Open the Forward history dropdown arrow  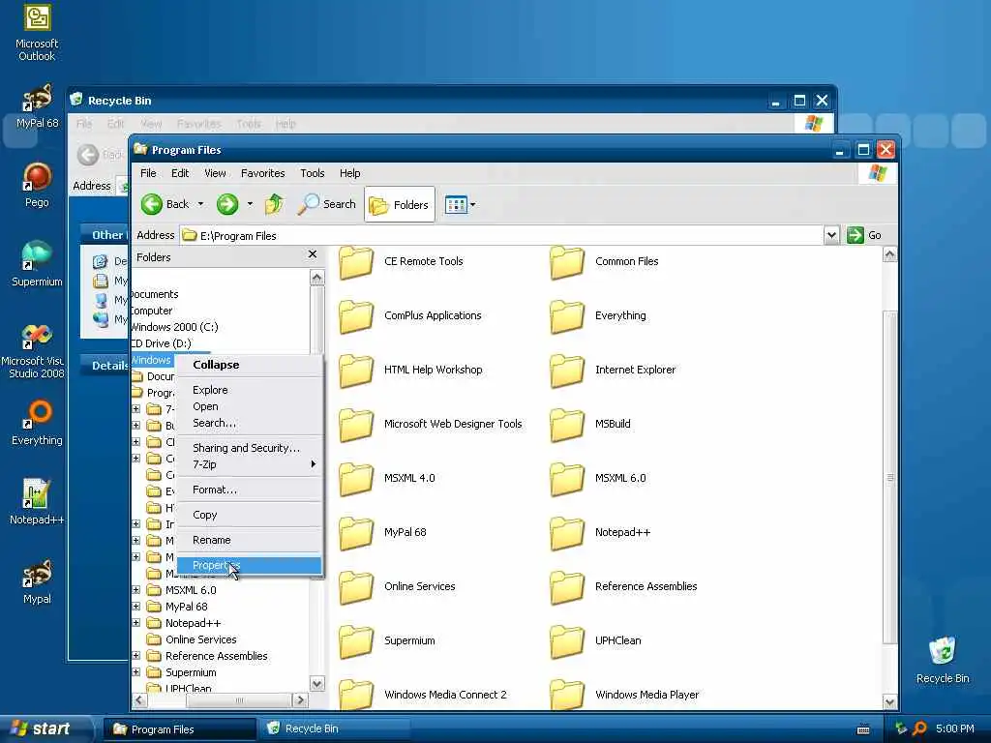coord(250,204)
